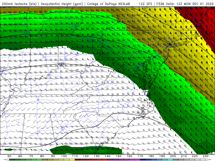
Task: Select the cyan swatch just before 200
Action: pyautogui.click(x=170, y=160)
